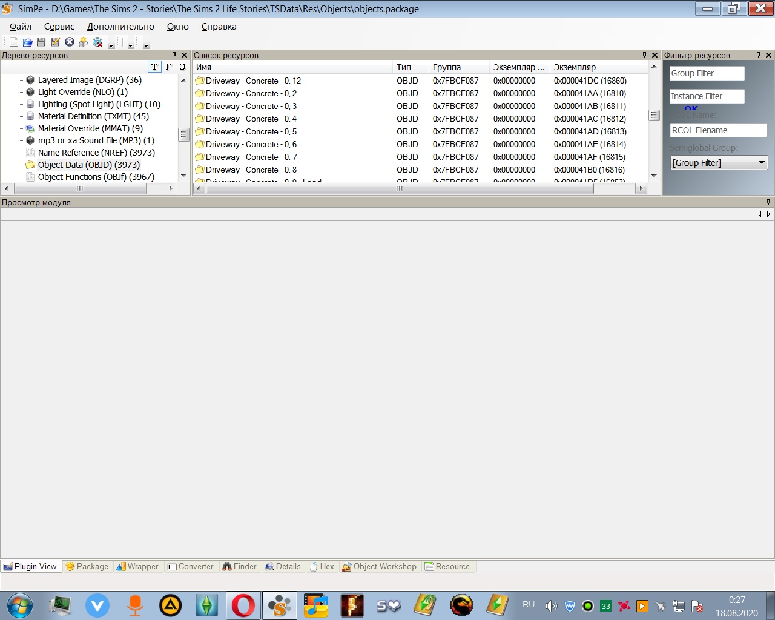
Task: Click the New package toolbar icon
Action: [13, 42]
